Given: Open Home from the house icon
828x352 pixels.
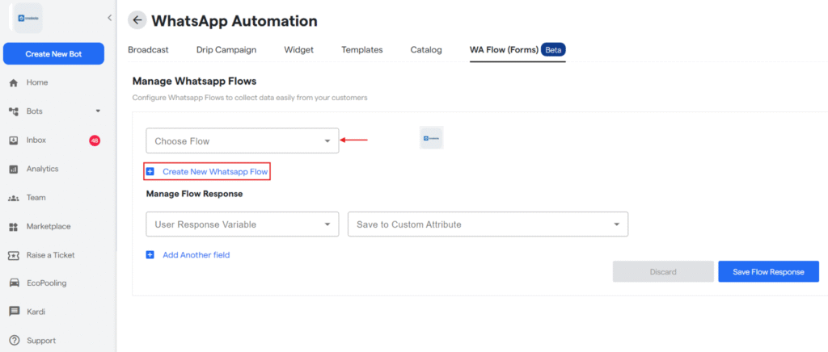Looking at the screenshot, I should tap(14, 82).
